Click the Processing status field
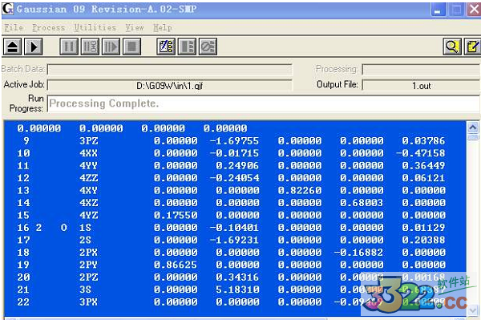This screenshot has width=481, height=320. click(421, 69)
